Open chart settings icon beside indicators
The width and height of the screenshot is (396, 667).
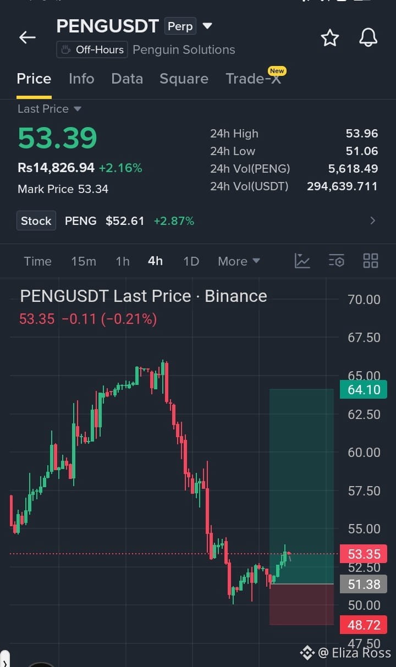coord(336,261)
